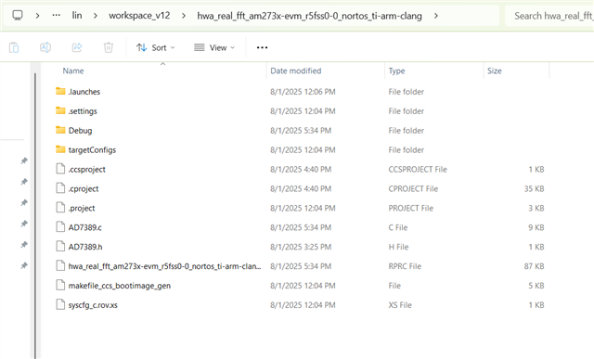This screenshot has width=594, height=359.
Task: Select the AD7389.h file name
Action: click(85, 247)
